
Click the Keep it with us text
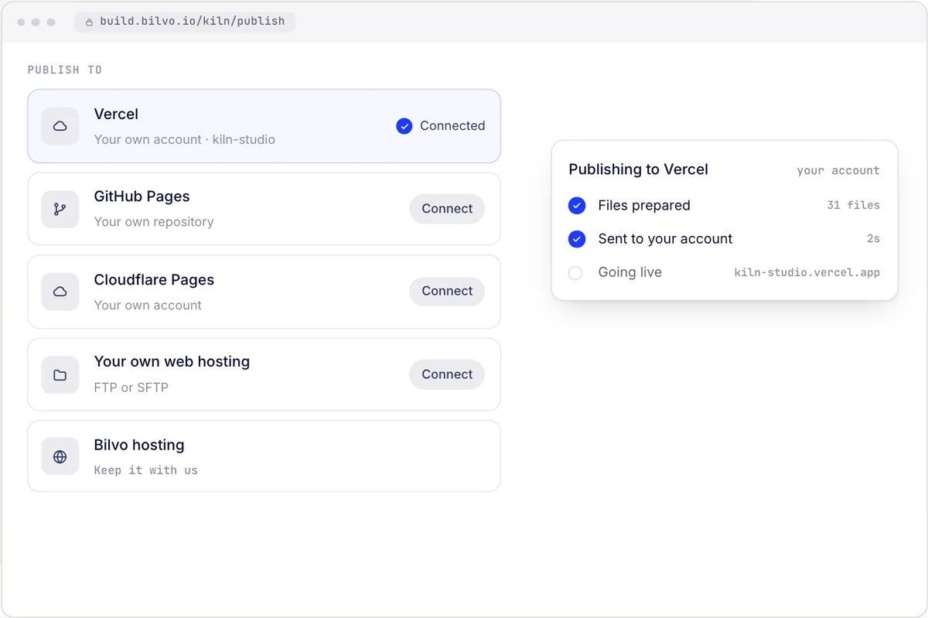pyautogui.click(x=145, y=470)
